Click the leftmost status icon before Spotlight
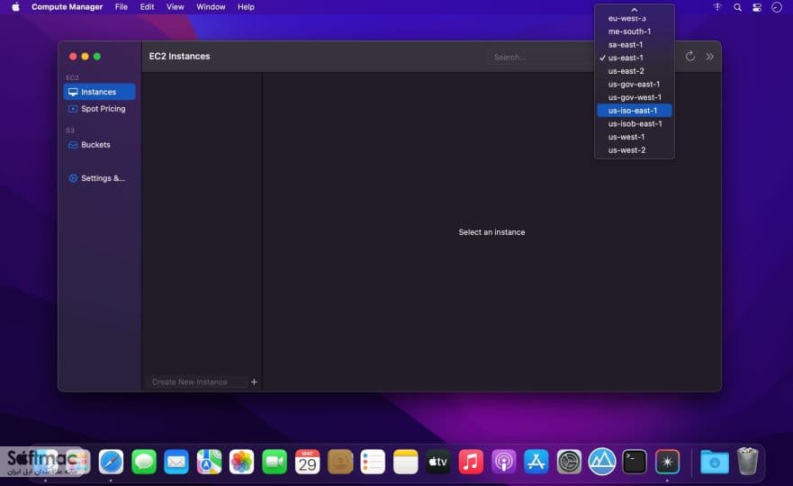This screenshot has width=793, height=486. pyautogui.click(x=717, y=7)
